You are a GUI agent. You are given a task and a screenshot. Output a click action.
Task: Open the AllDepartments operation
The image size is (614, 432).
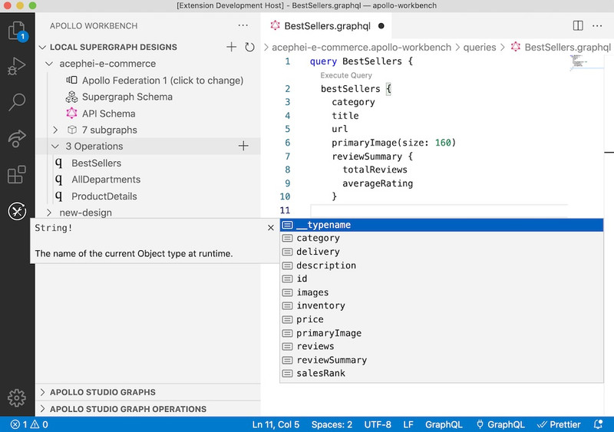(106, 180)
